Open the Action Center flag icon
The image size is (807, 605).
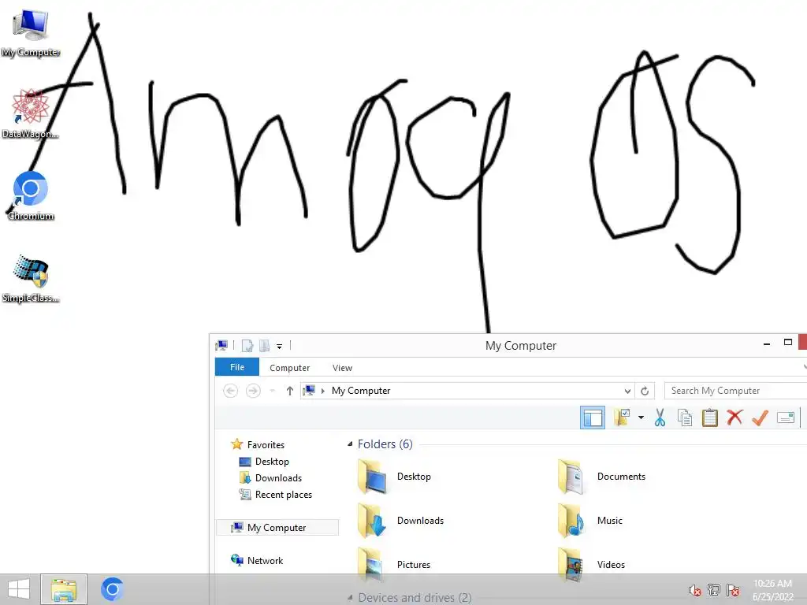733,589
